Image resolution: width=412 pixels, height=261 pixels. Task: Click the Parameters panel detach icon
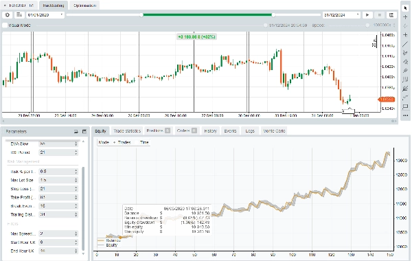(76, 131)
